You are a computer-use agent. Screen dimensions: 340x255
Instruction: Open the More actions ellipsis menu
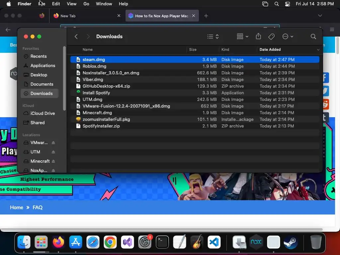point(288,37)
